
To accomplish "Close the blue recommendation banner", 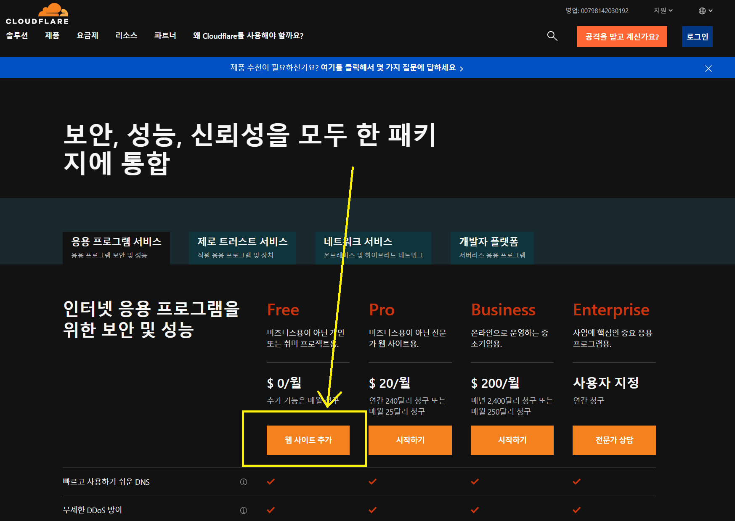I will tap(708, 69).
